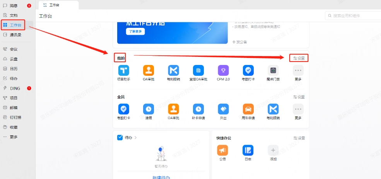The height and width of the screenshot is (179, 381).
Task: Switch to 消息 in left sidebar
Action: (x=14, y=6)
